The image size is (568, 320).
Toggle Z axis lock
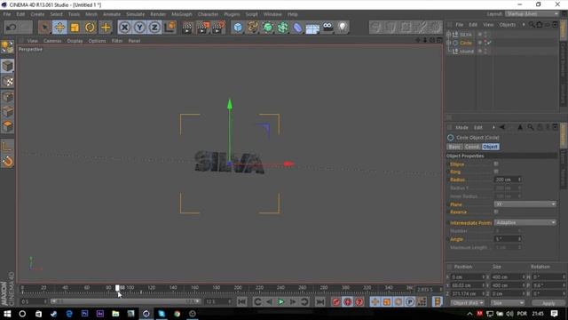click(x=154, y=28)
